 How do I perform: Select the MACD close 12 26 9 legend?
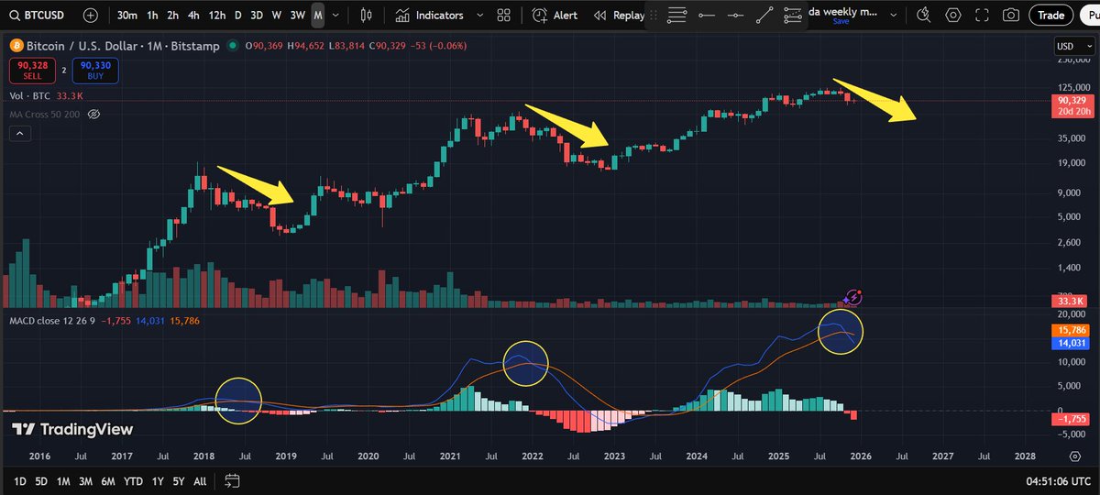[51, 321]
